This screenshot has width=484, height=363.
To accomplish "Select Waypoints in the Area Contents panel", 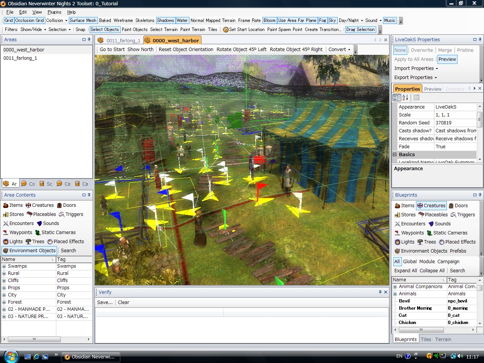I will [x=18, y=233].
